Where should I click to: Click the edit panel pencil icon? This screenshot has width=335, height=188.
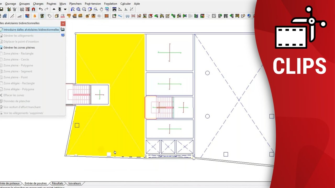coord(167,16)
